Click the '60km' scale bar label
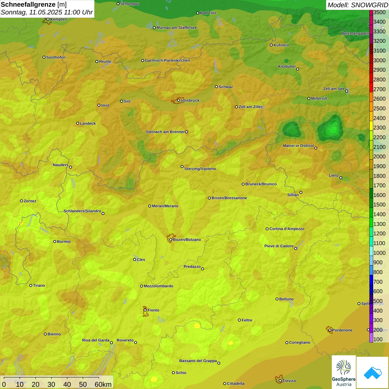Viewport: 389px width, 389px height. coord(103,384)
